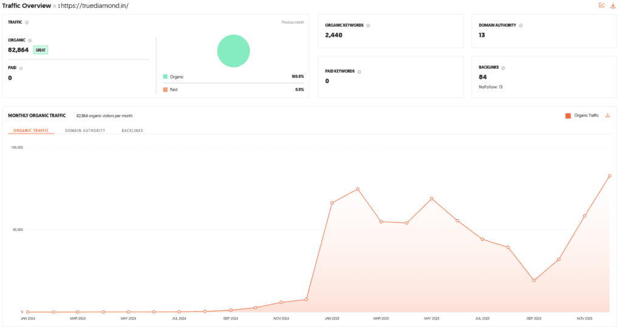Click the truediamond.in URL in the title
The image size is (622, 328).
click(95, 5)
